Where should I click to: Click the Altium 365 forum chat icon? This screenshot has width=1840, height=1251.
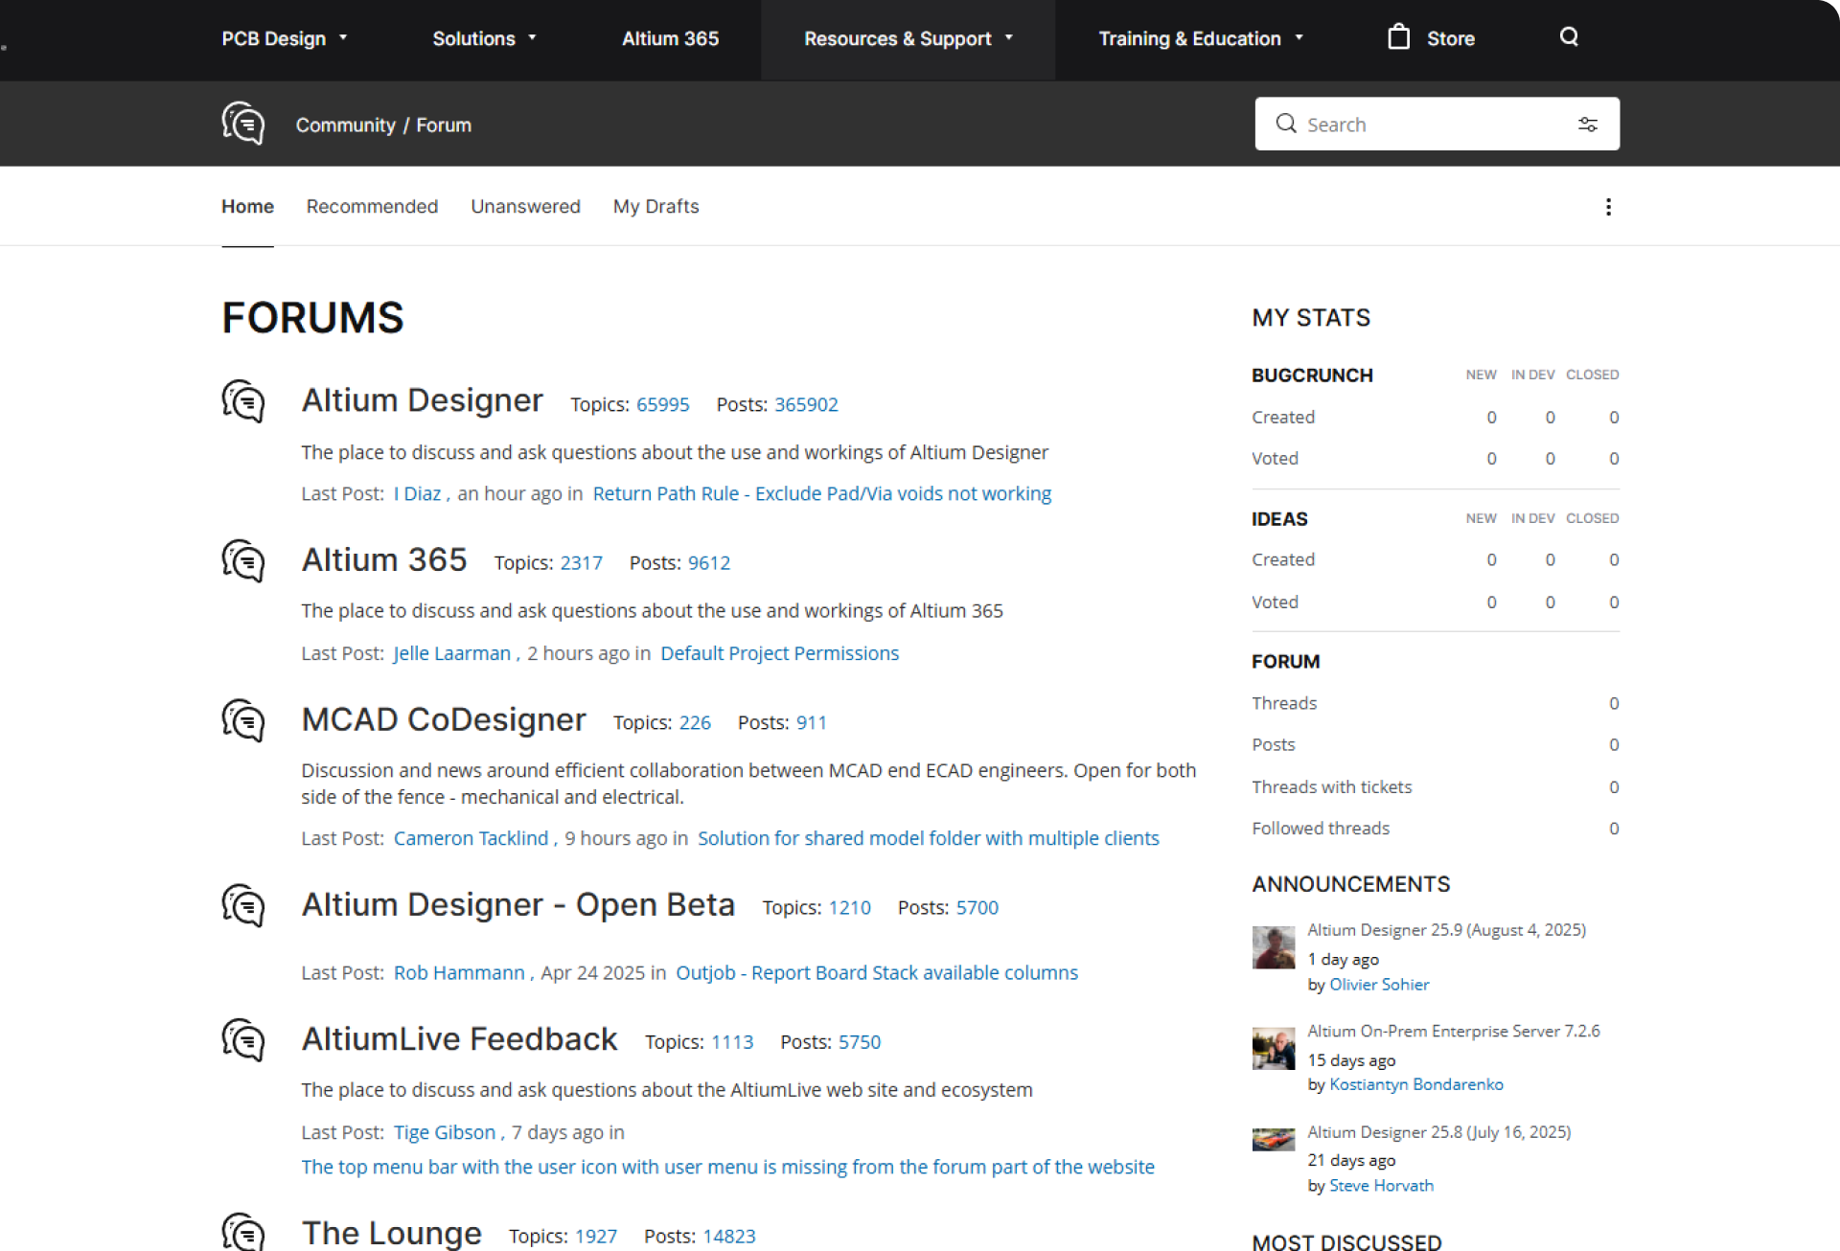pos(243,561)
